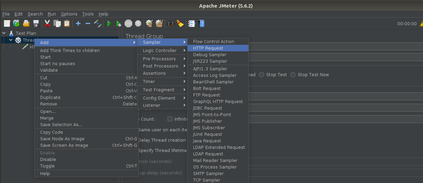The image size is (423, 183).
Task: Click the Paste clipboard icon
Action: pos(66,23)
